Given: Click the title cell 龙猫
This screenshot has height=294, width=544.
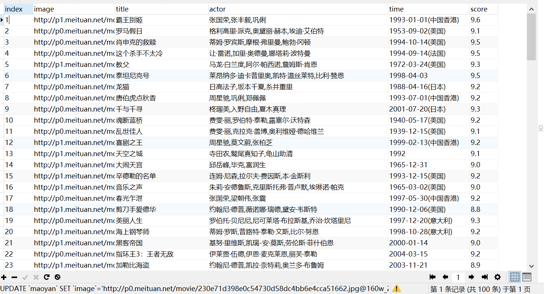Looking at the screenshot, I should (161, 87).
